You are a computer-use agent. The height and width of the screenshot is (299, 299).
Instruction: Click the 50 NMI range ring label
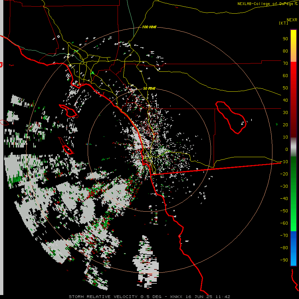pyautogui.click(x=149, y=88)
